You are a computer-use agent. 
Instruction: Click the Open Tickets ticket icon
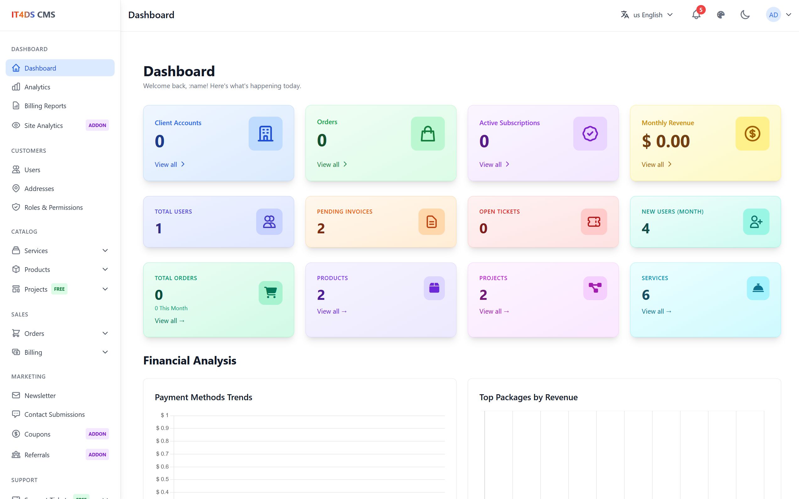594,222
